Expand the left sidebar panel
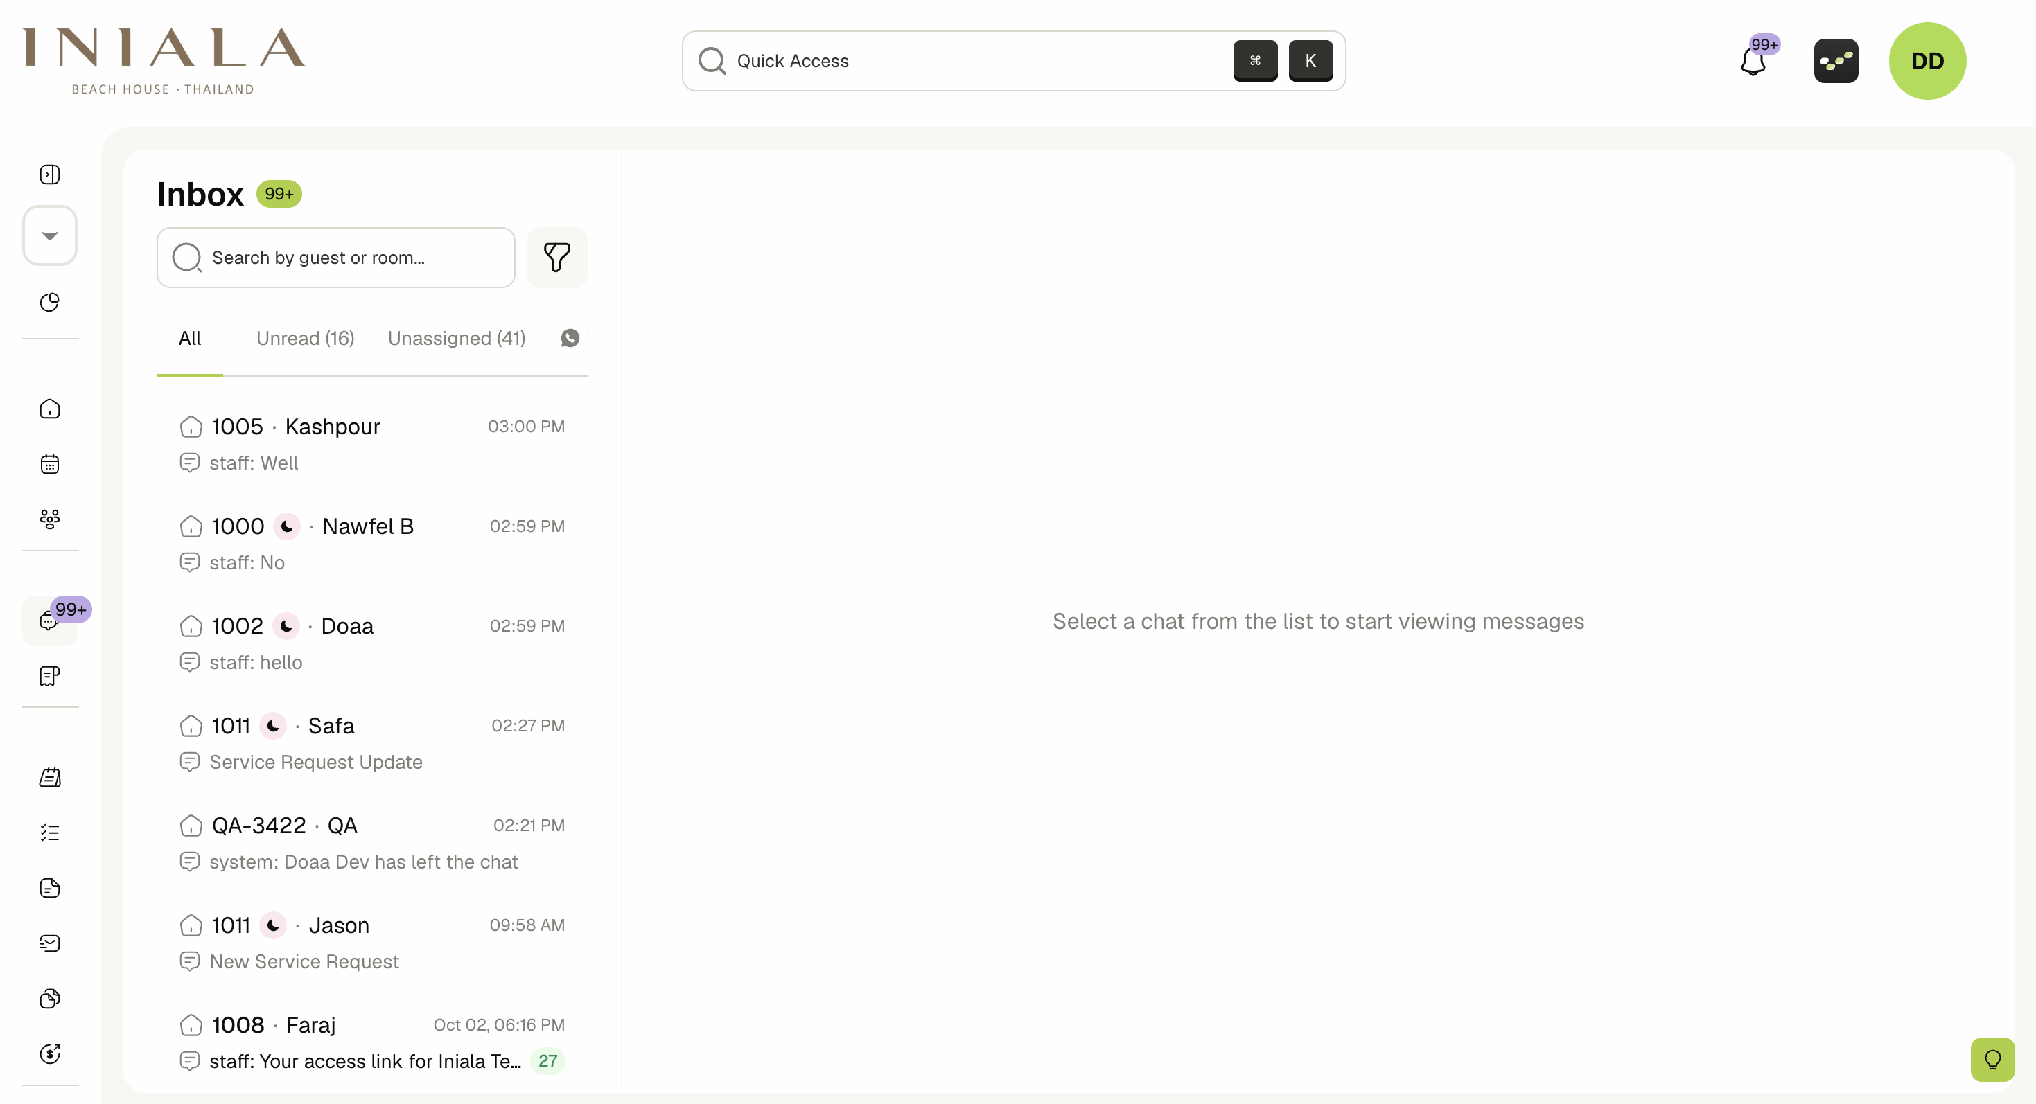The height and width of the screenshot is (1104, 2036). tap(50, 175)
